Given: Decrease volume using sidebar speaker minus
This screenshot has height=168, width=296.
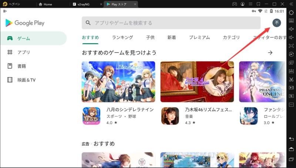Looking at the screenshot, I should 291,37.
